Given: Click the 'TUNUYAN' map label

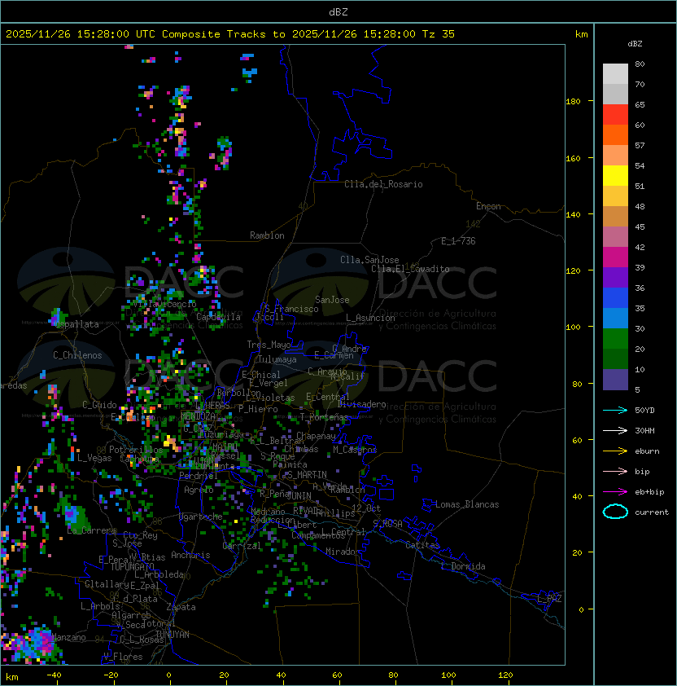Looking at the screenshot, I should [173, 635].
